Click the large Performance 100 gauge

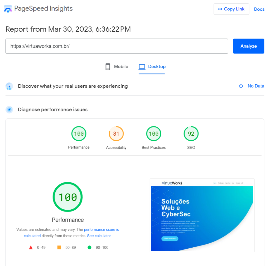[x=68, y=197]
